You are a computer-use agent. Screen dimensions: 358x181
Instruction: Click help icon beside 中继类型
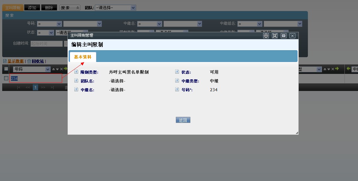click(177, 81)
